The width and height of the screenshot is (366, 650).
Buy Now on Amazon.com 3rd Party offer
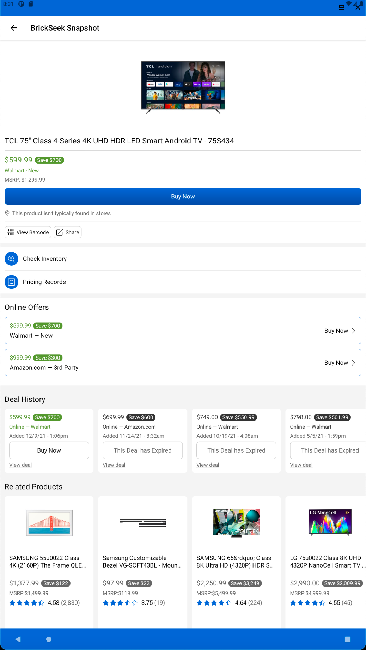coord(336,363)
